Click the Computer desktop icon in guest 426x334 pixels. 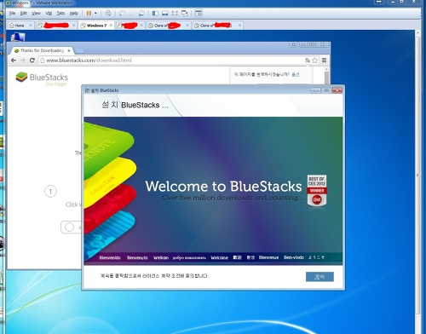pos(18,37)
